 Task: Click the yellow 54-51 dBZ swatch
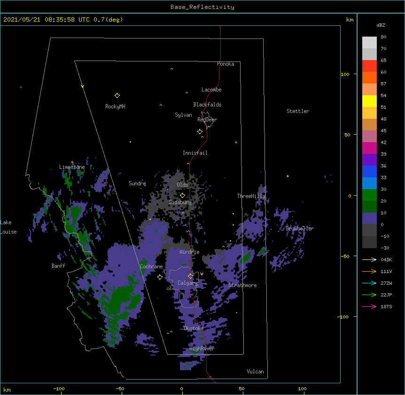pos(369,101)
